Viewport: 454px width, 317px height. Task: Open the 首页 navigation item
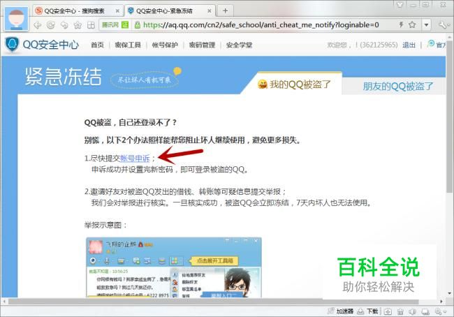pyautogui.click(x=97, y=45)
